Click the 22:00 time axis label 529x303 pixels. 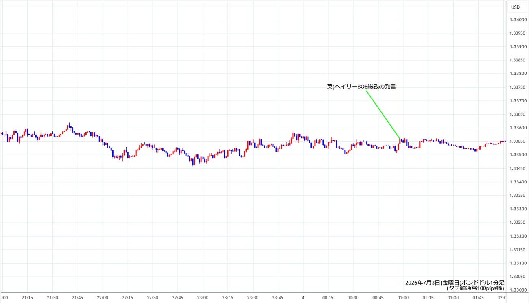(103, 298)
